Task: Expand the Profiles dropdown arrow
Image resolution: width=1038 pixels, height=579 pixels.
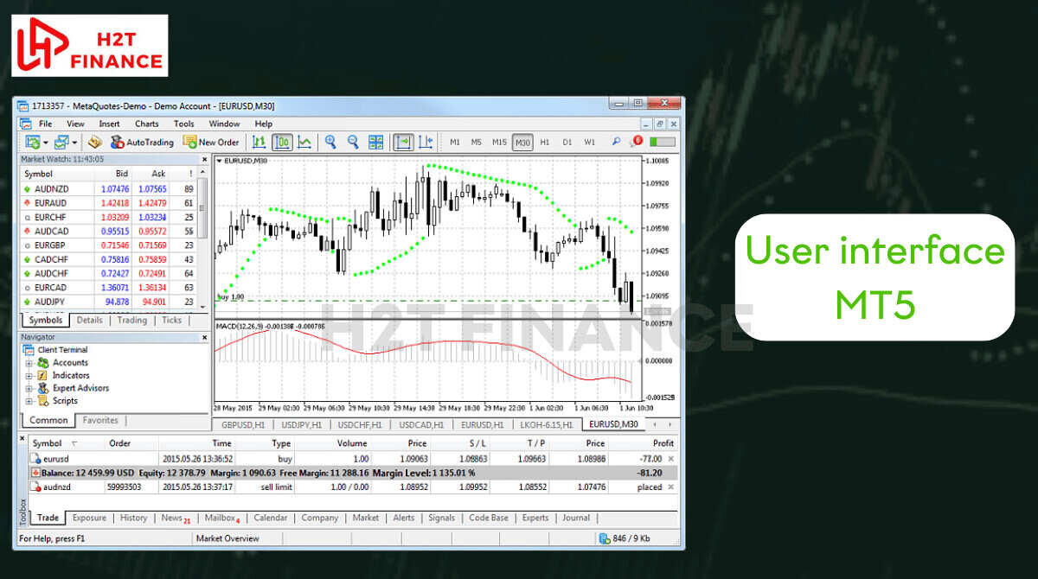Action: (x=74, y=143)
